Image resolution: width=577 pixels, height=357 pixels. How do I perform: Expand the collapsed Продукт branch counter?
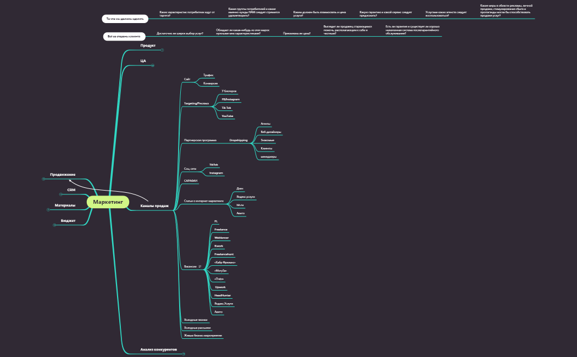point(163,49)
